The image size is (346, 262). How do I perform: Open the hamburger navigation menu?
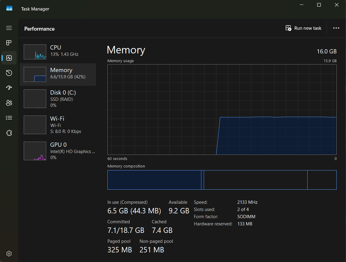[9, 28]
